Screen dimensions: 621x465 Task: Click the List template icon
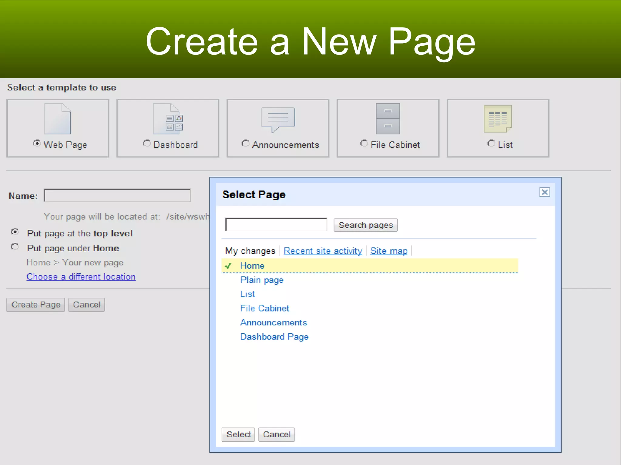(498, 119)
